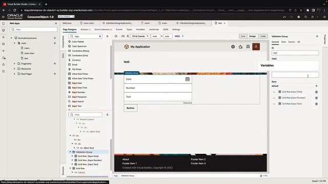328x184 pixels.
Task: Open a new browser tab
Action: pos(46,4)
